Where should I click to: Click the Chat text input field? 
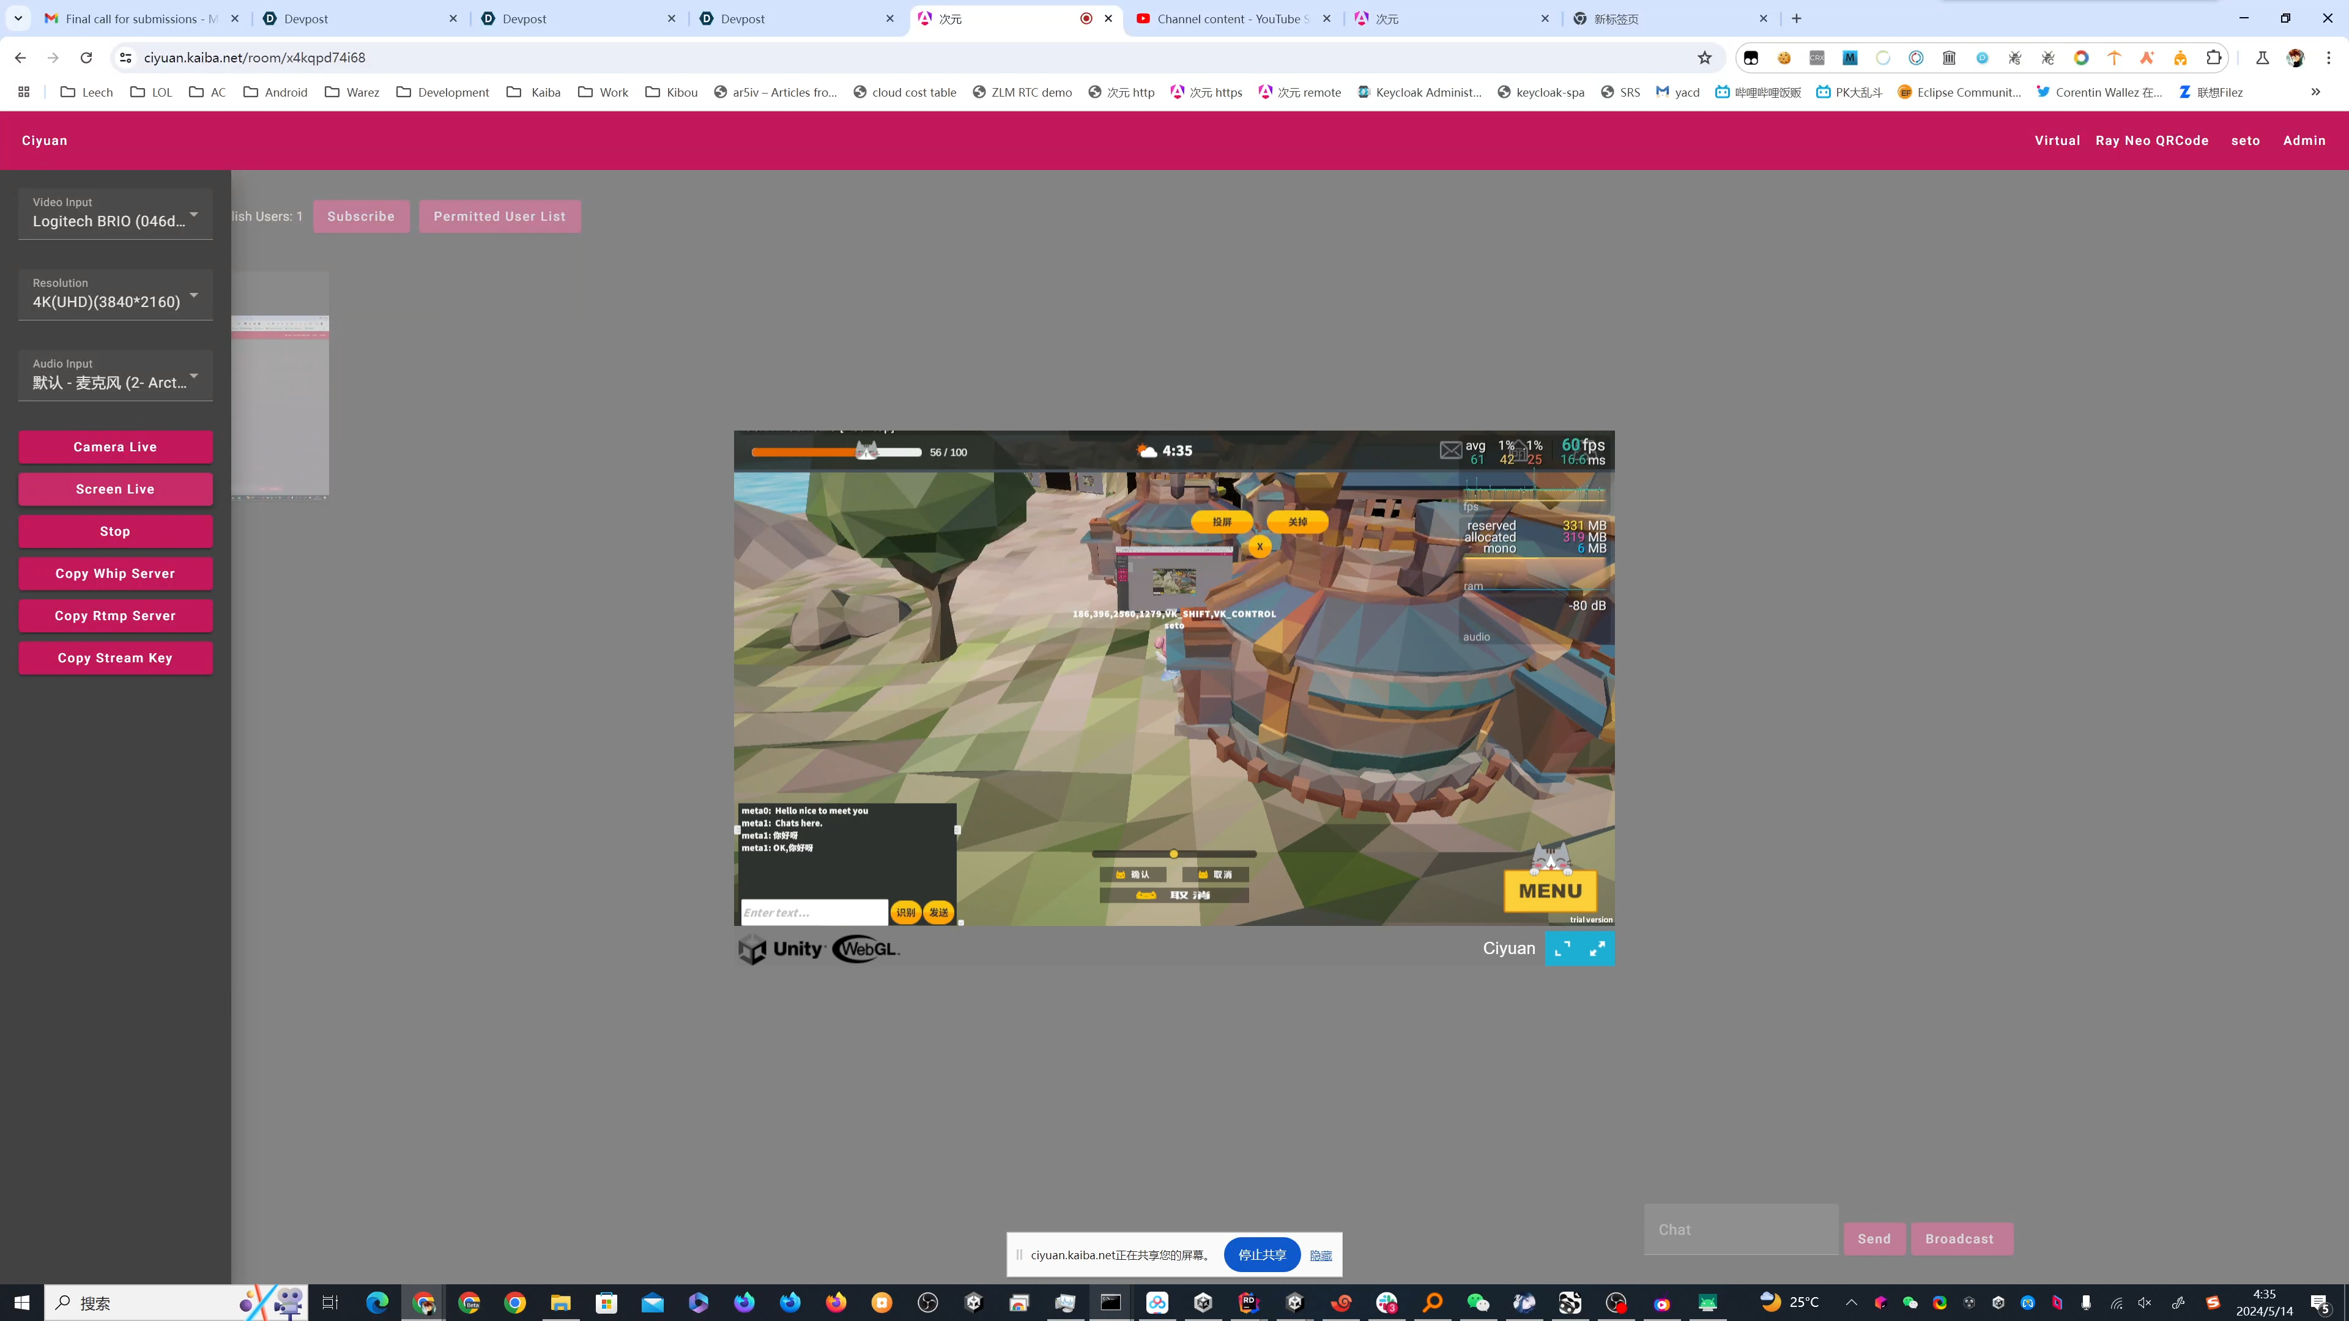tap(1740, 1230)
